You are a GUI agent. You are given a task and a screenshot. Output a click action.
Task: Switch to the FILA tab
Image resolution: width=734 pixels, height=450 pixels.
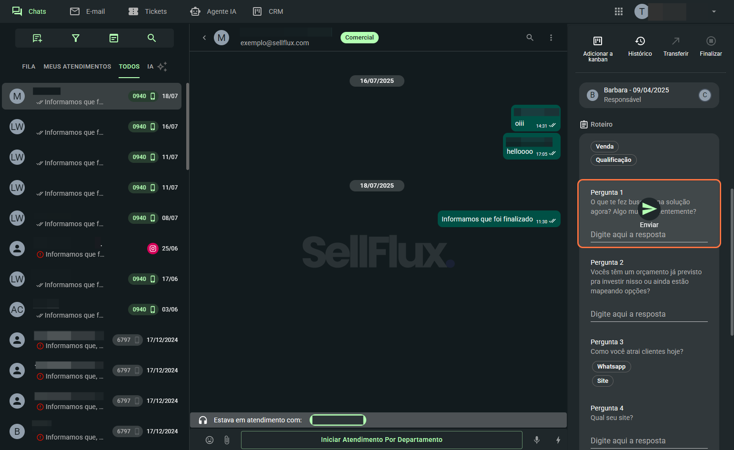29,67
